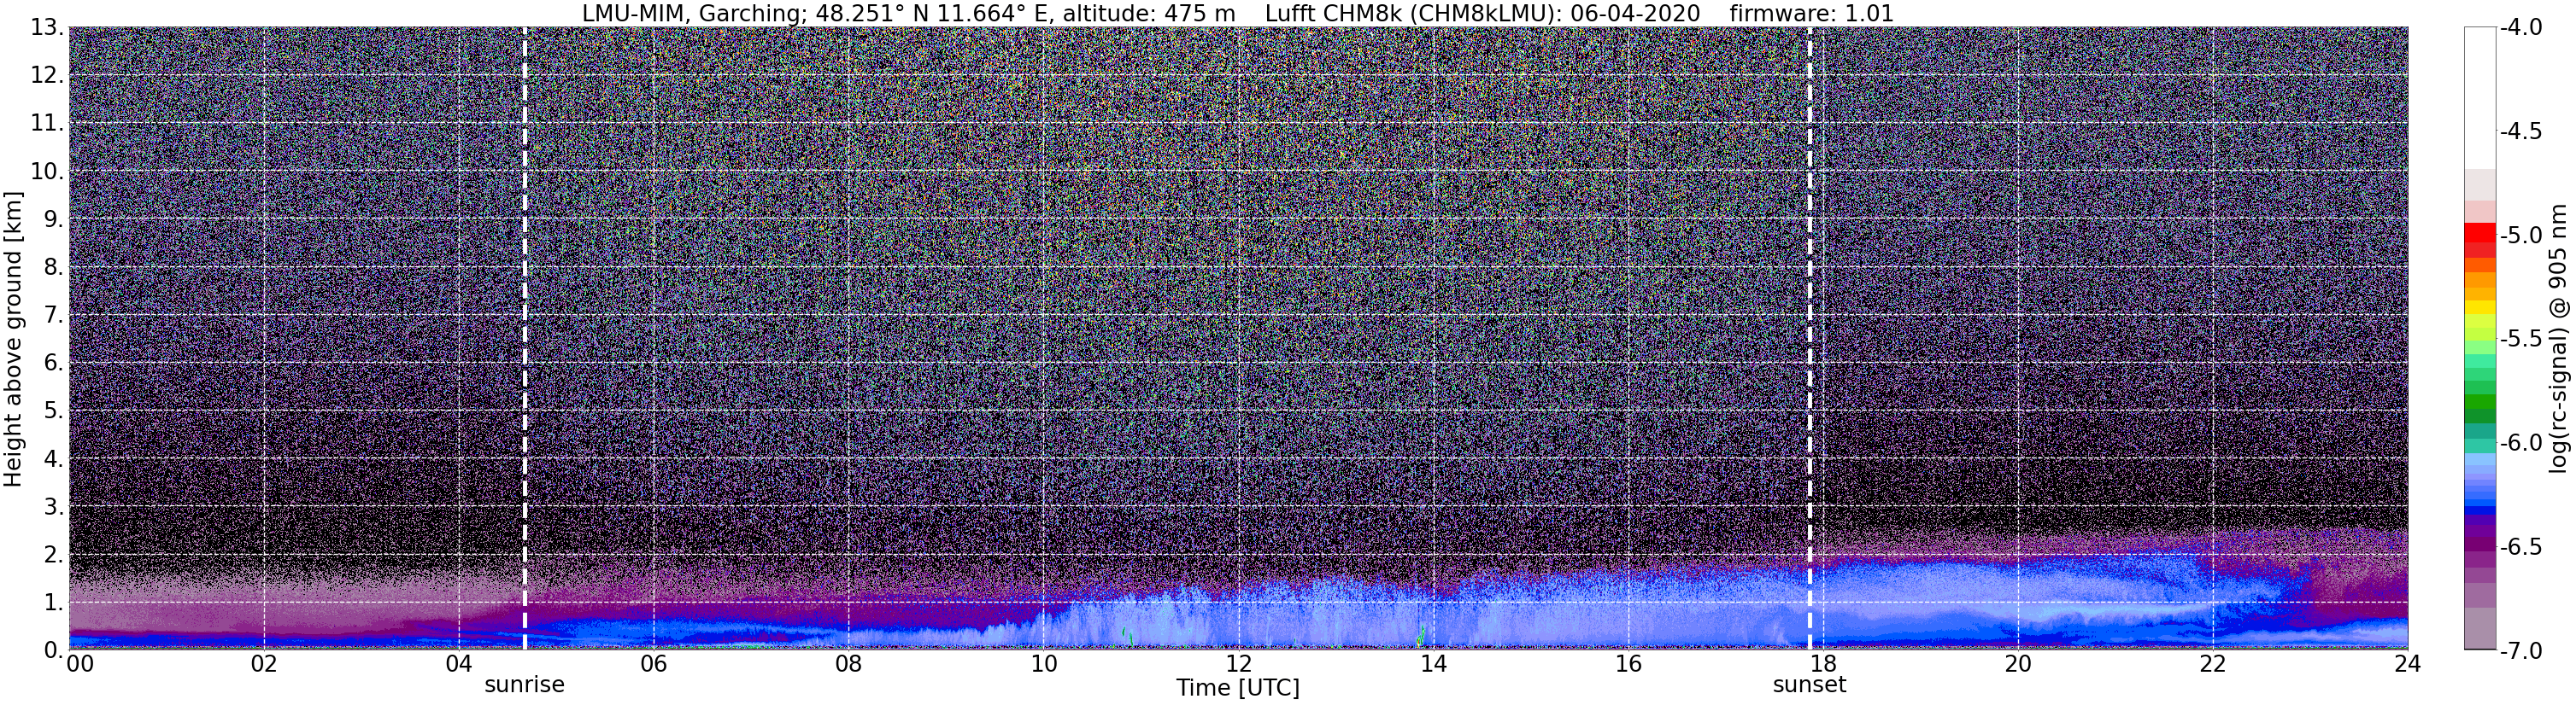Image resolution: width=2576 pixels, height=705 pixels.
Task: Click the colorbar label 'log(rc-signal) @ 905 nm'
Action: (2559, 339)
